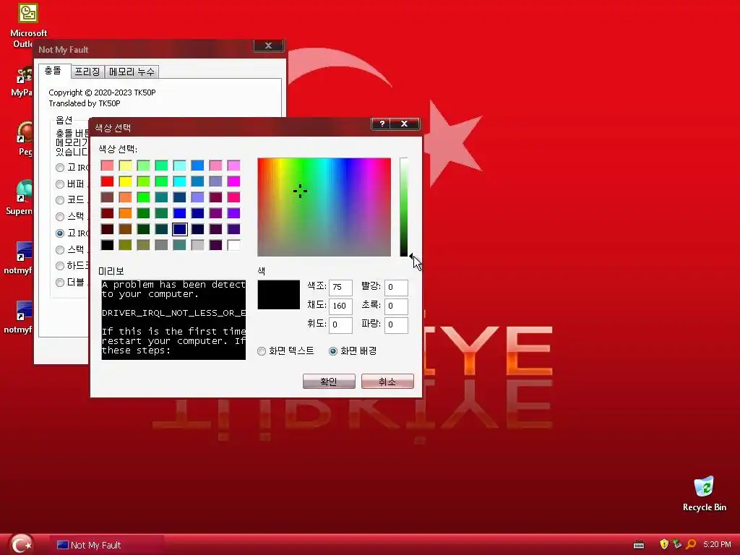Pick the medium gray color swatch
This screenshot has height=555, width=740.
[161, 245]
